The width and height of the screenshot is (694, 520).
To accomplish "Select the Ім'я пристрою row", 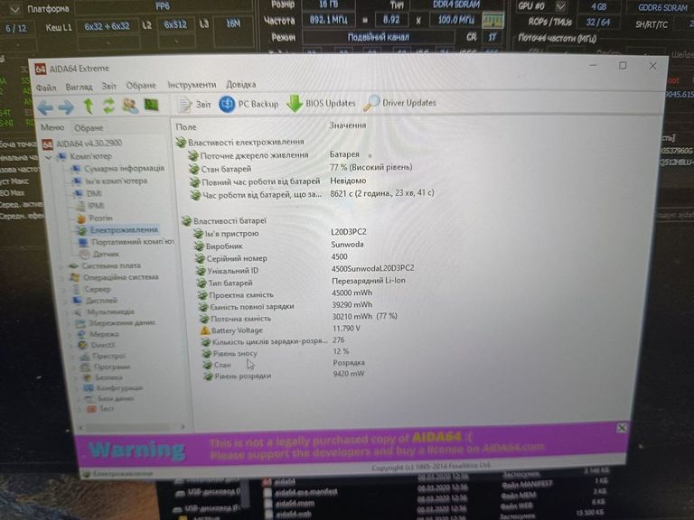I will (x=281, y=233).
